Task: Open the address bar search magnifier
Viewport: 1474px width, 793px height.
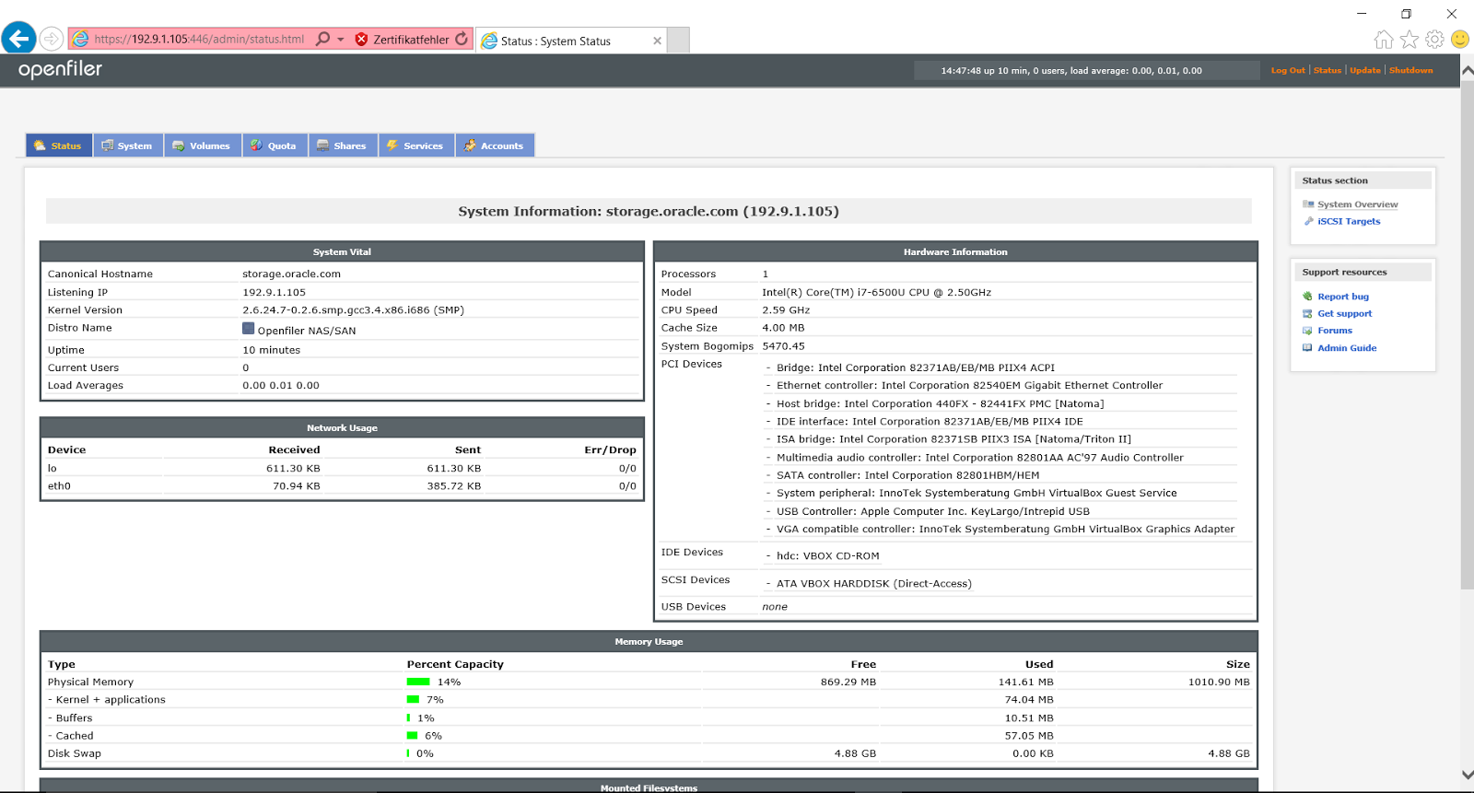Action: [x=322, y=39]
